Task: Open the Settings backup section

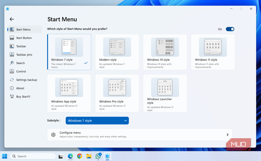Action: [27, 80]
